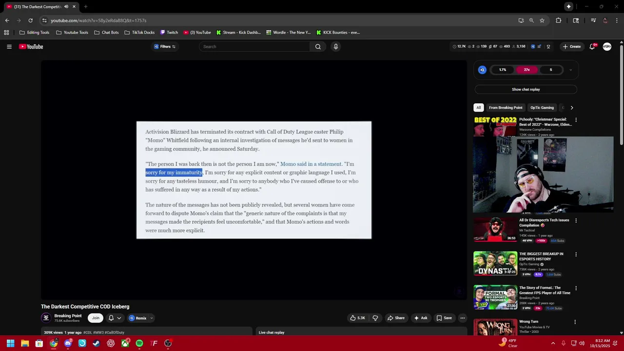Image resolution: width=624 pixels, height=351 pixels.
Task: Open a new browser tab
Action: coord(85,7)
